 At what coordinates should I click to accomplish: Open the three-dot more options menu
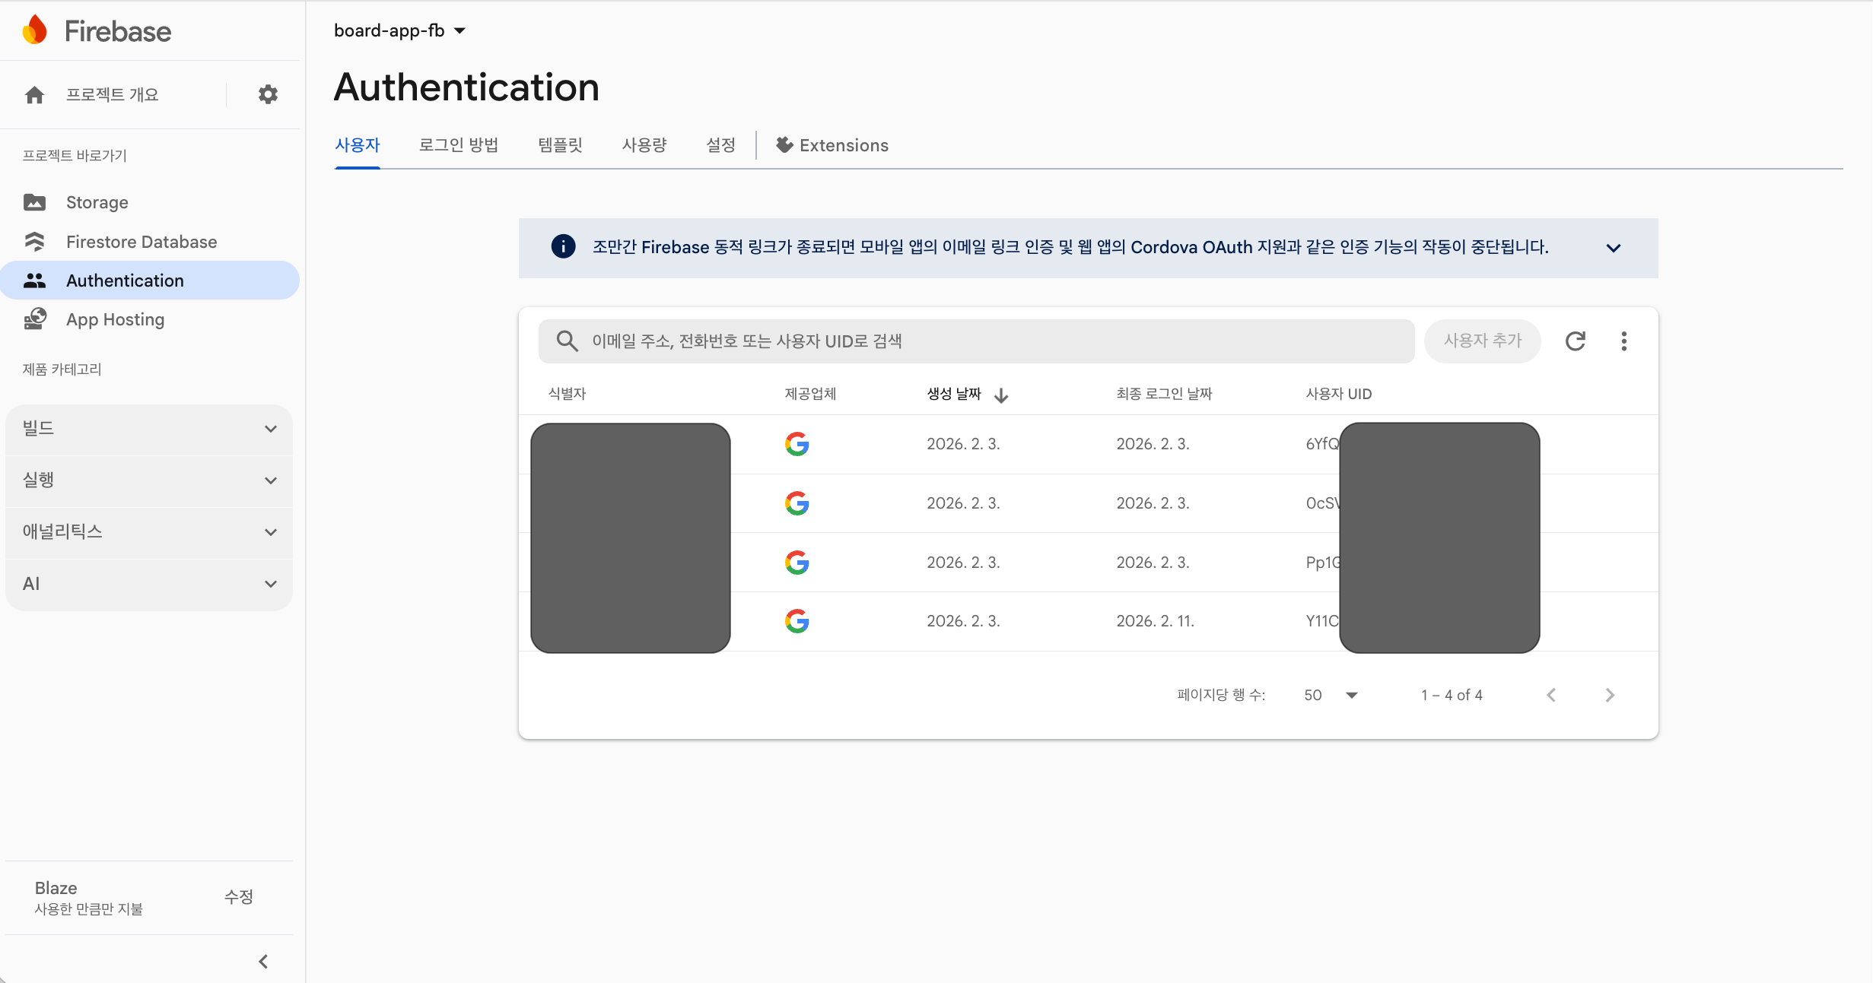tap(1623, 341)
